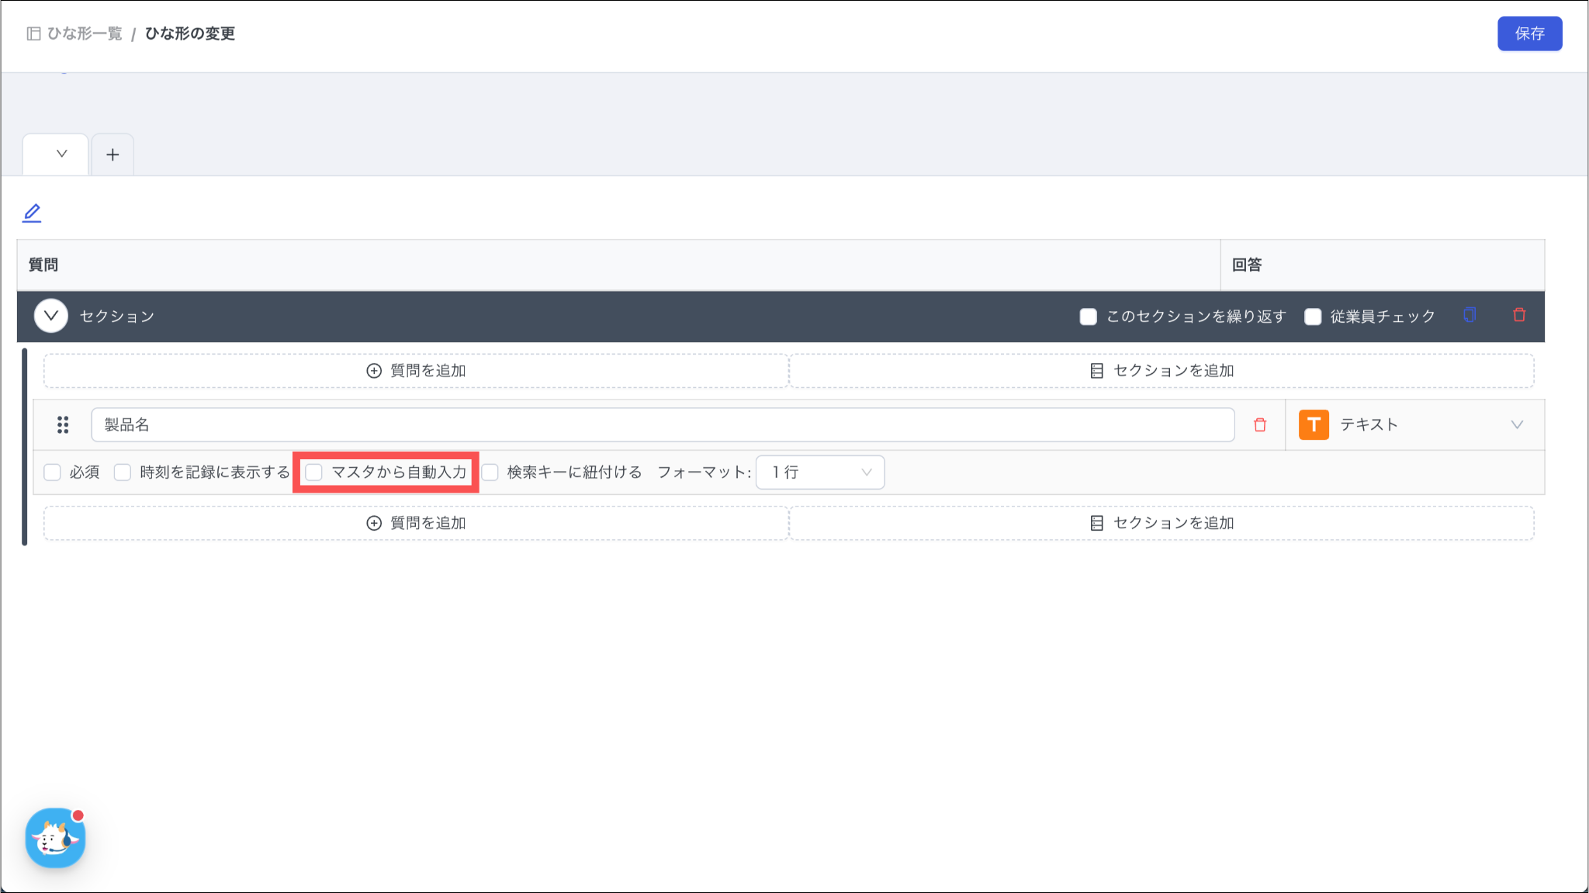Enable 従業員チェック checkbox
Screen dimensions: 1589x893
1313,317
